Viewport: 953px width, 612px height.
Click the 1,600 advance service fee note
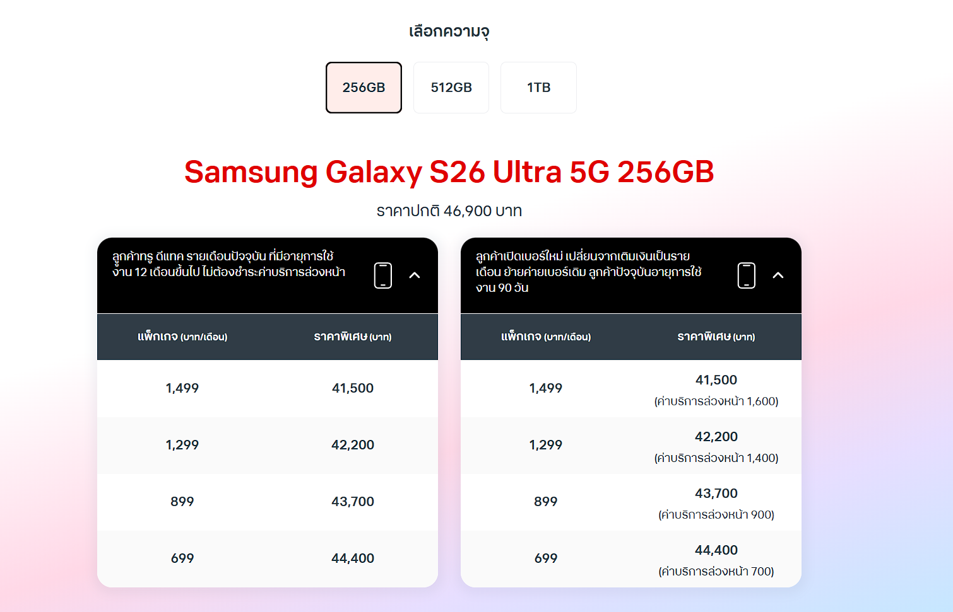[x=716, y=401]
